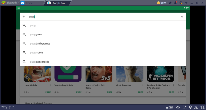206x110 pixels.
Task: Open overflow menu for Lords Mobile
Action: 50,86
